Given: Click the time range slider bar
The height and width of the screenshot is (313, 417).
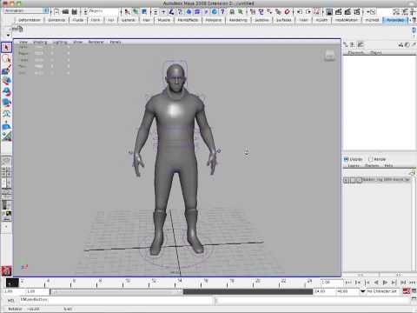Looking at the screenshot, I should pyautogui.click(x=182, y=291).
